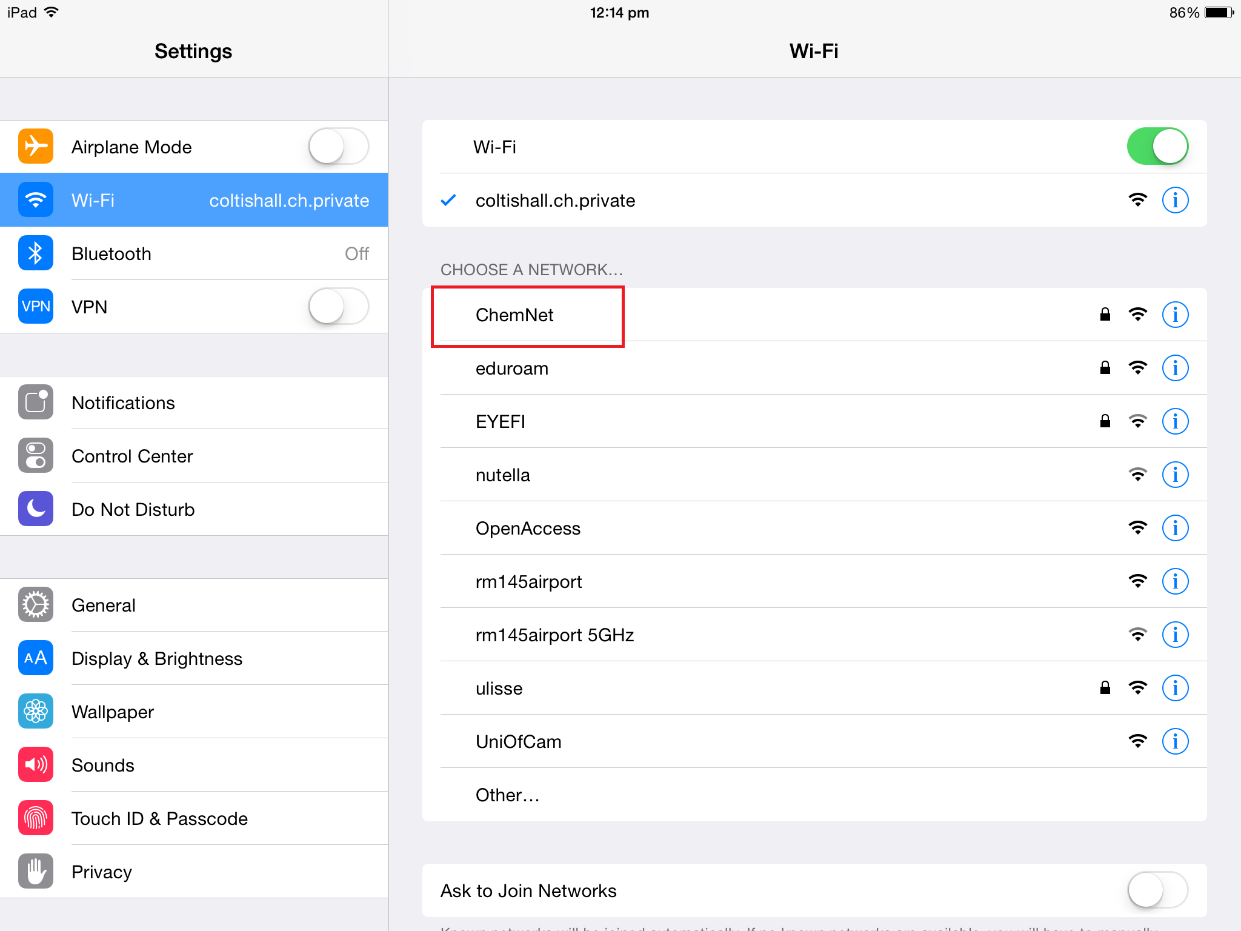Tap the checkmark beside coltishall.ch.private

coord(448,200)
